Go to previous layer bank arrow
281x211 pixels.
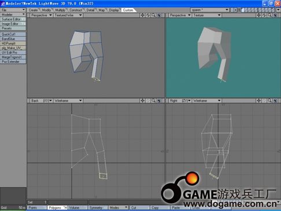(232, 10)
